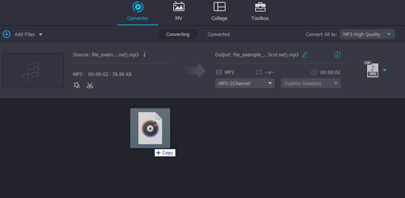Rename output with the pencil icon
The image size is (405, 198).
coord(305,55)
